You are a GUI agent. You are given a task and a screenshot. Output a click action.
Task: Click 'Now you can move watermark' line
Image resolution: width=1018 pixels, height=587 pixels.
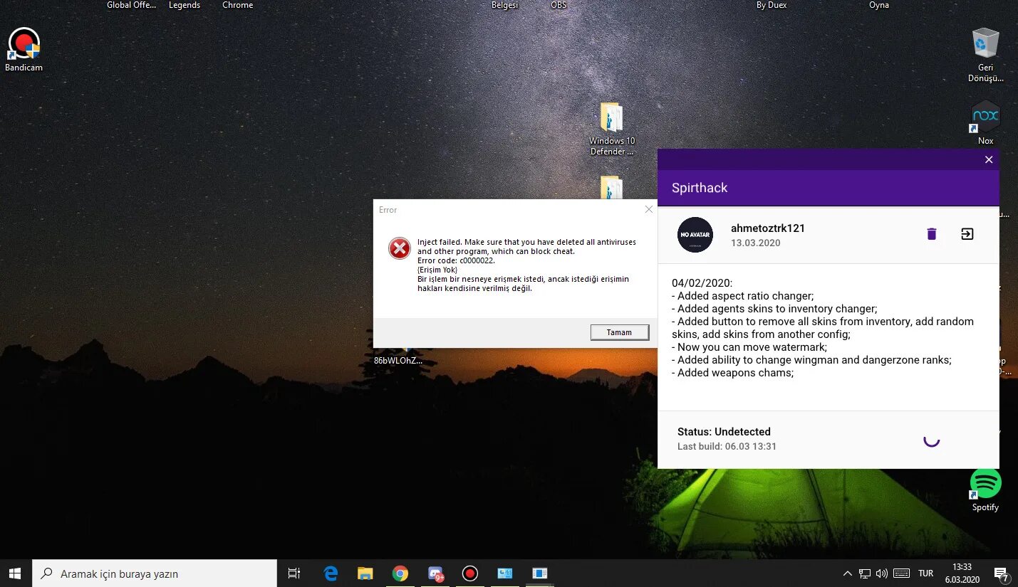click(749, 347)
